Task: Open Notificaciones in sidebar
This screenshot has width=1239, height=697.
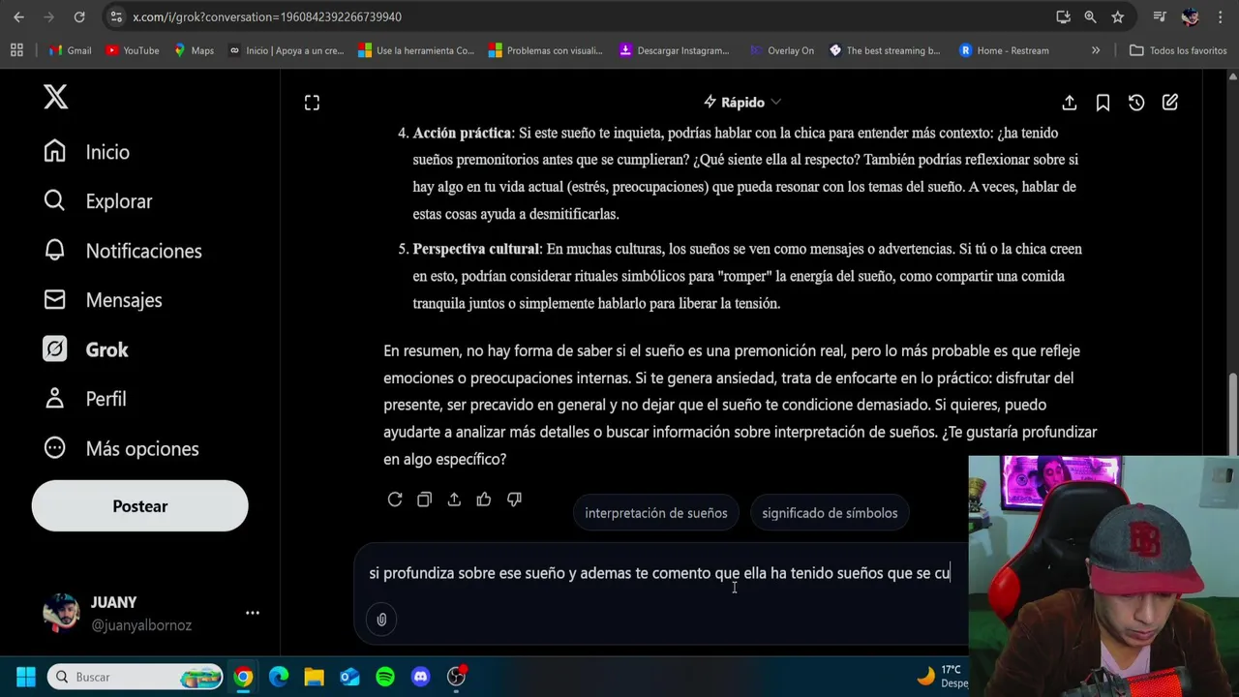Action: pyautogui.click(x=123, y=251)
